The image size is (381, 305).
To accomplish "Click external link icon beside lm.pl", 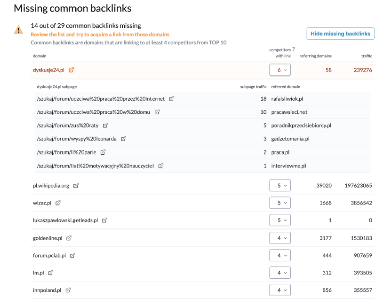I will click(51, 273).
